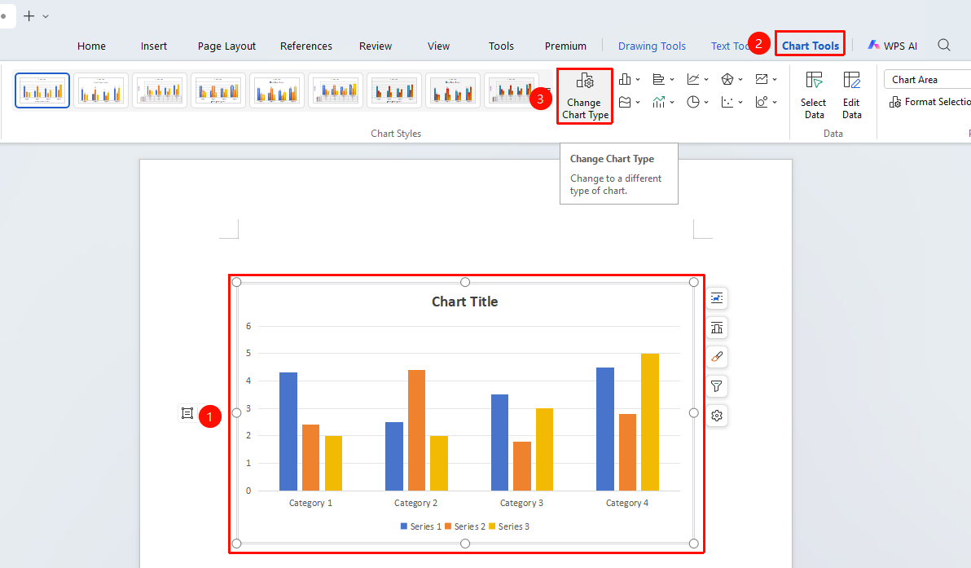
Task: Expand the scatter chart dropdown arrow
Action: click(740, 102)
